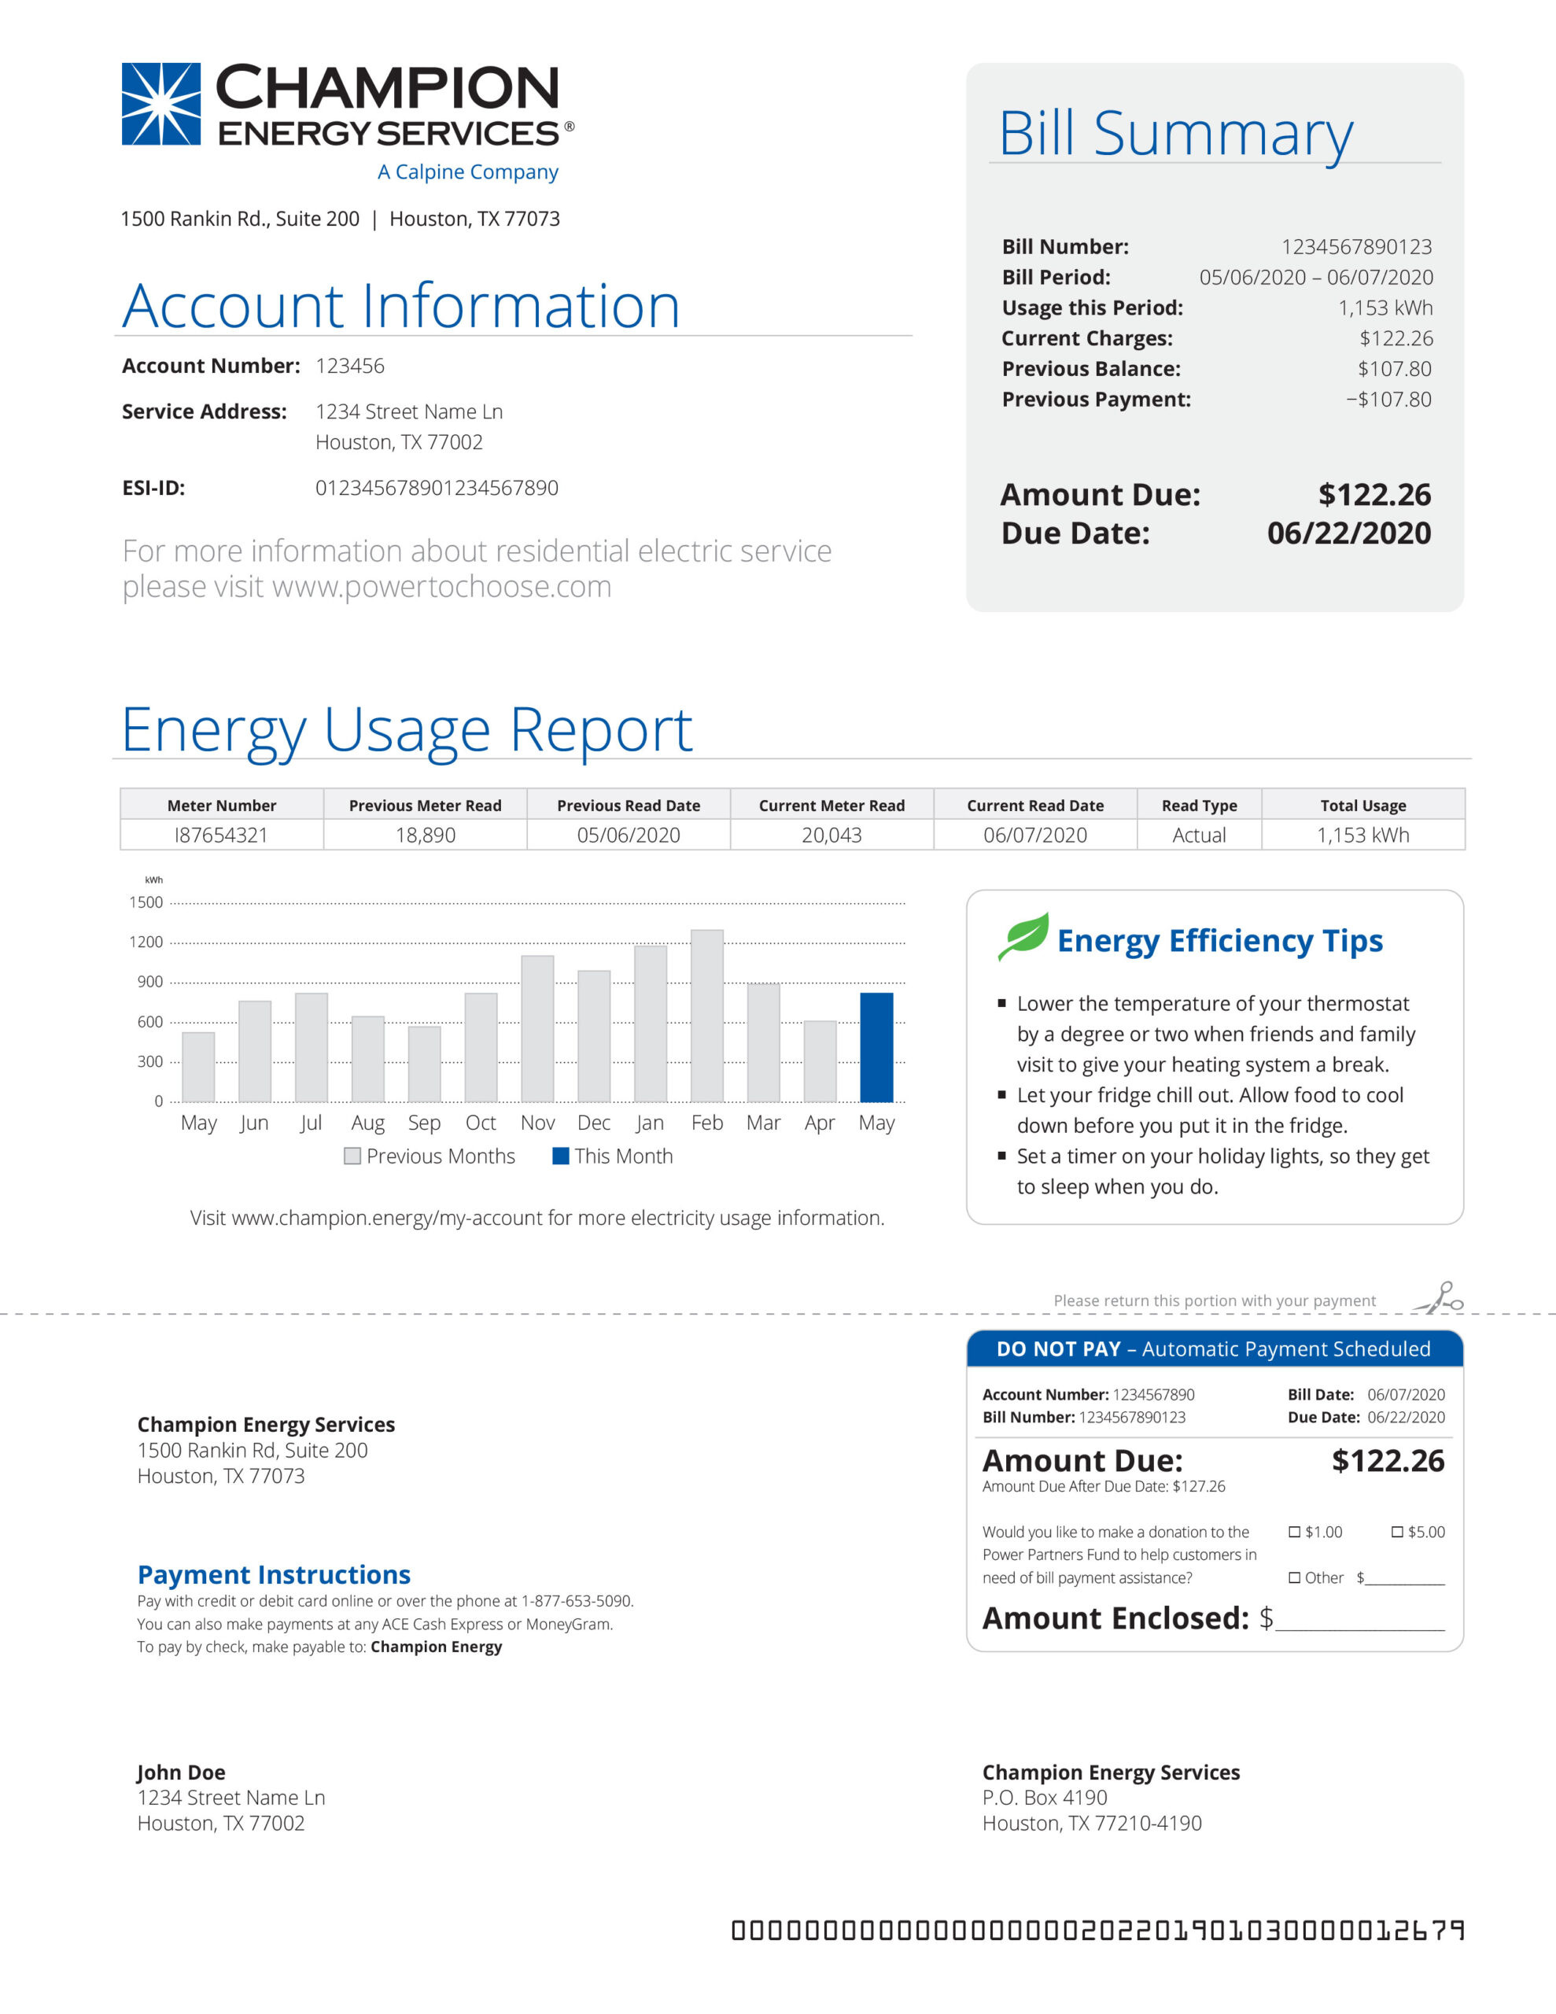The height and width of the screenshot is (2014, 1556).
Task: Click previous meter read value 18,890
Action: click(x=426, y=835)
